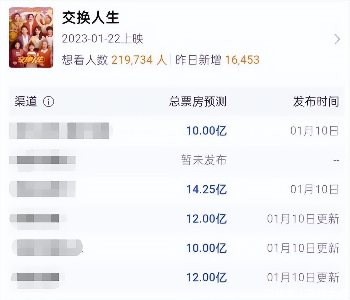Viewport: 350px width, 300px height.
Task: Click the 2023-01-22上映 release date text
Action: [103, 39]
